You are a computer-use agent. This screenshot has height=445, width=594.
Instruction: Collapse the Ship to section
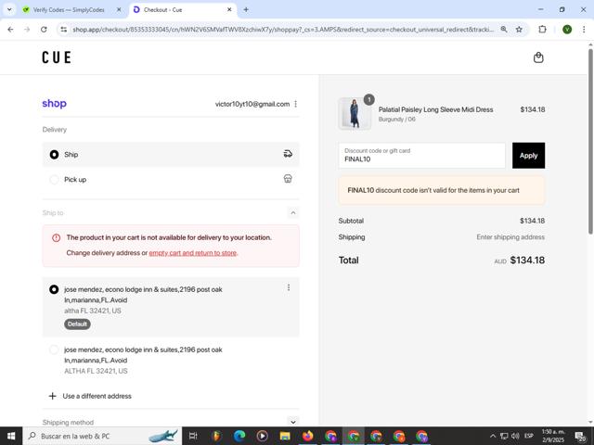click(x=293, y=213)
